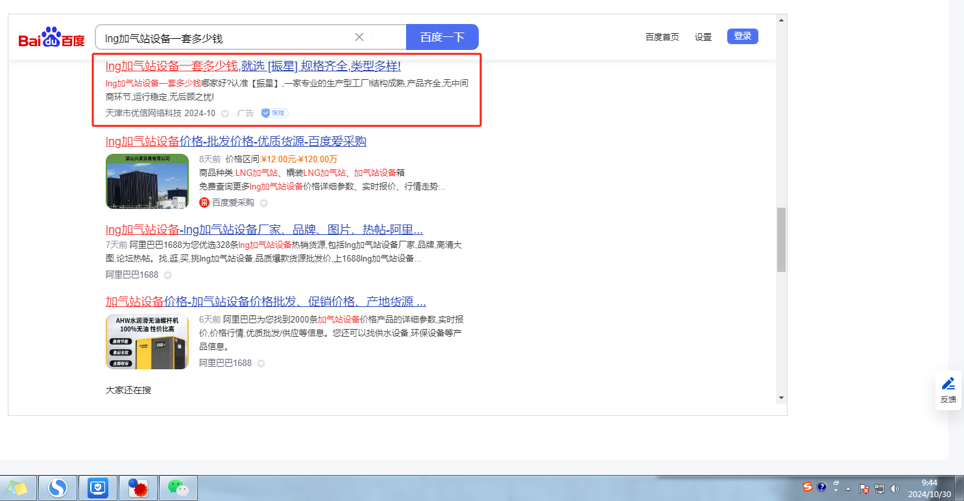Screen dimensions: 964x501
Task: Click the 梁山兴昊贸易 storage tank thumbnail
Action: coord(147,181)
